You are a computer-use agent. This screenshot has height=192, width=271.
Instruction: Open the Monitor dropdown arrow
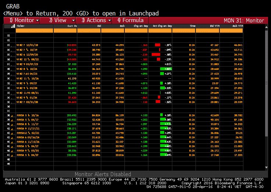[38, 21]
